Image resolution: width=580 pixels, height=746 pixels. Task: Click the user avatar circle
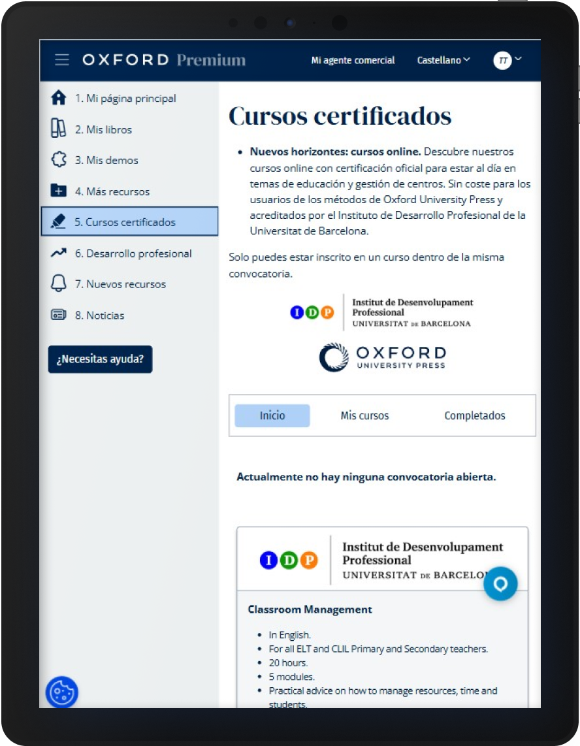502,60
